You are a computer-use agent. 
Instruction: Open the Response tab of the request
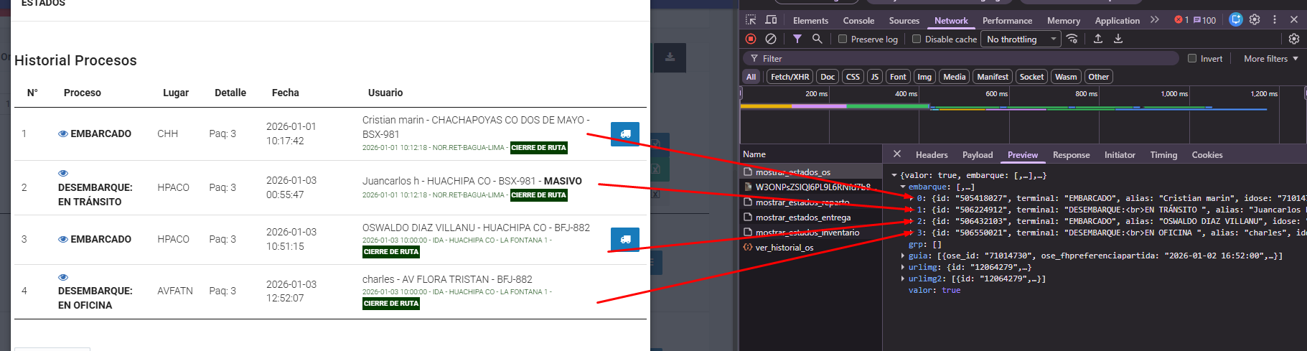tap(1071, 155)
